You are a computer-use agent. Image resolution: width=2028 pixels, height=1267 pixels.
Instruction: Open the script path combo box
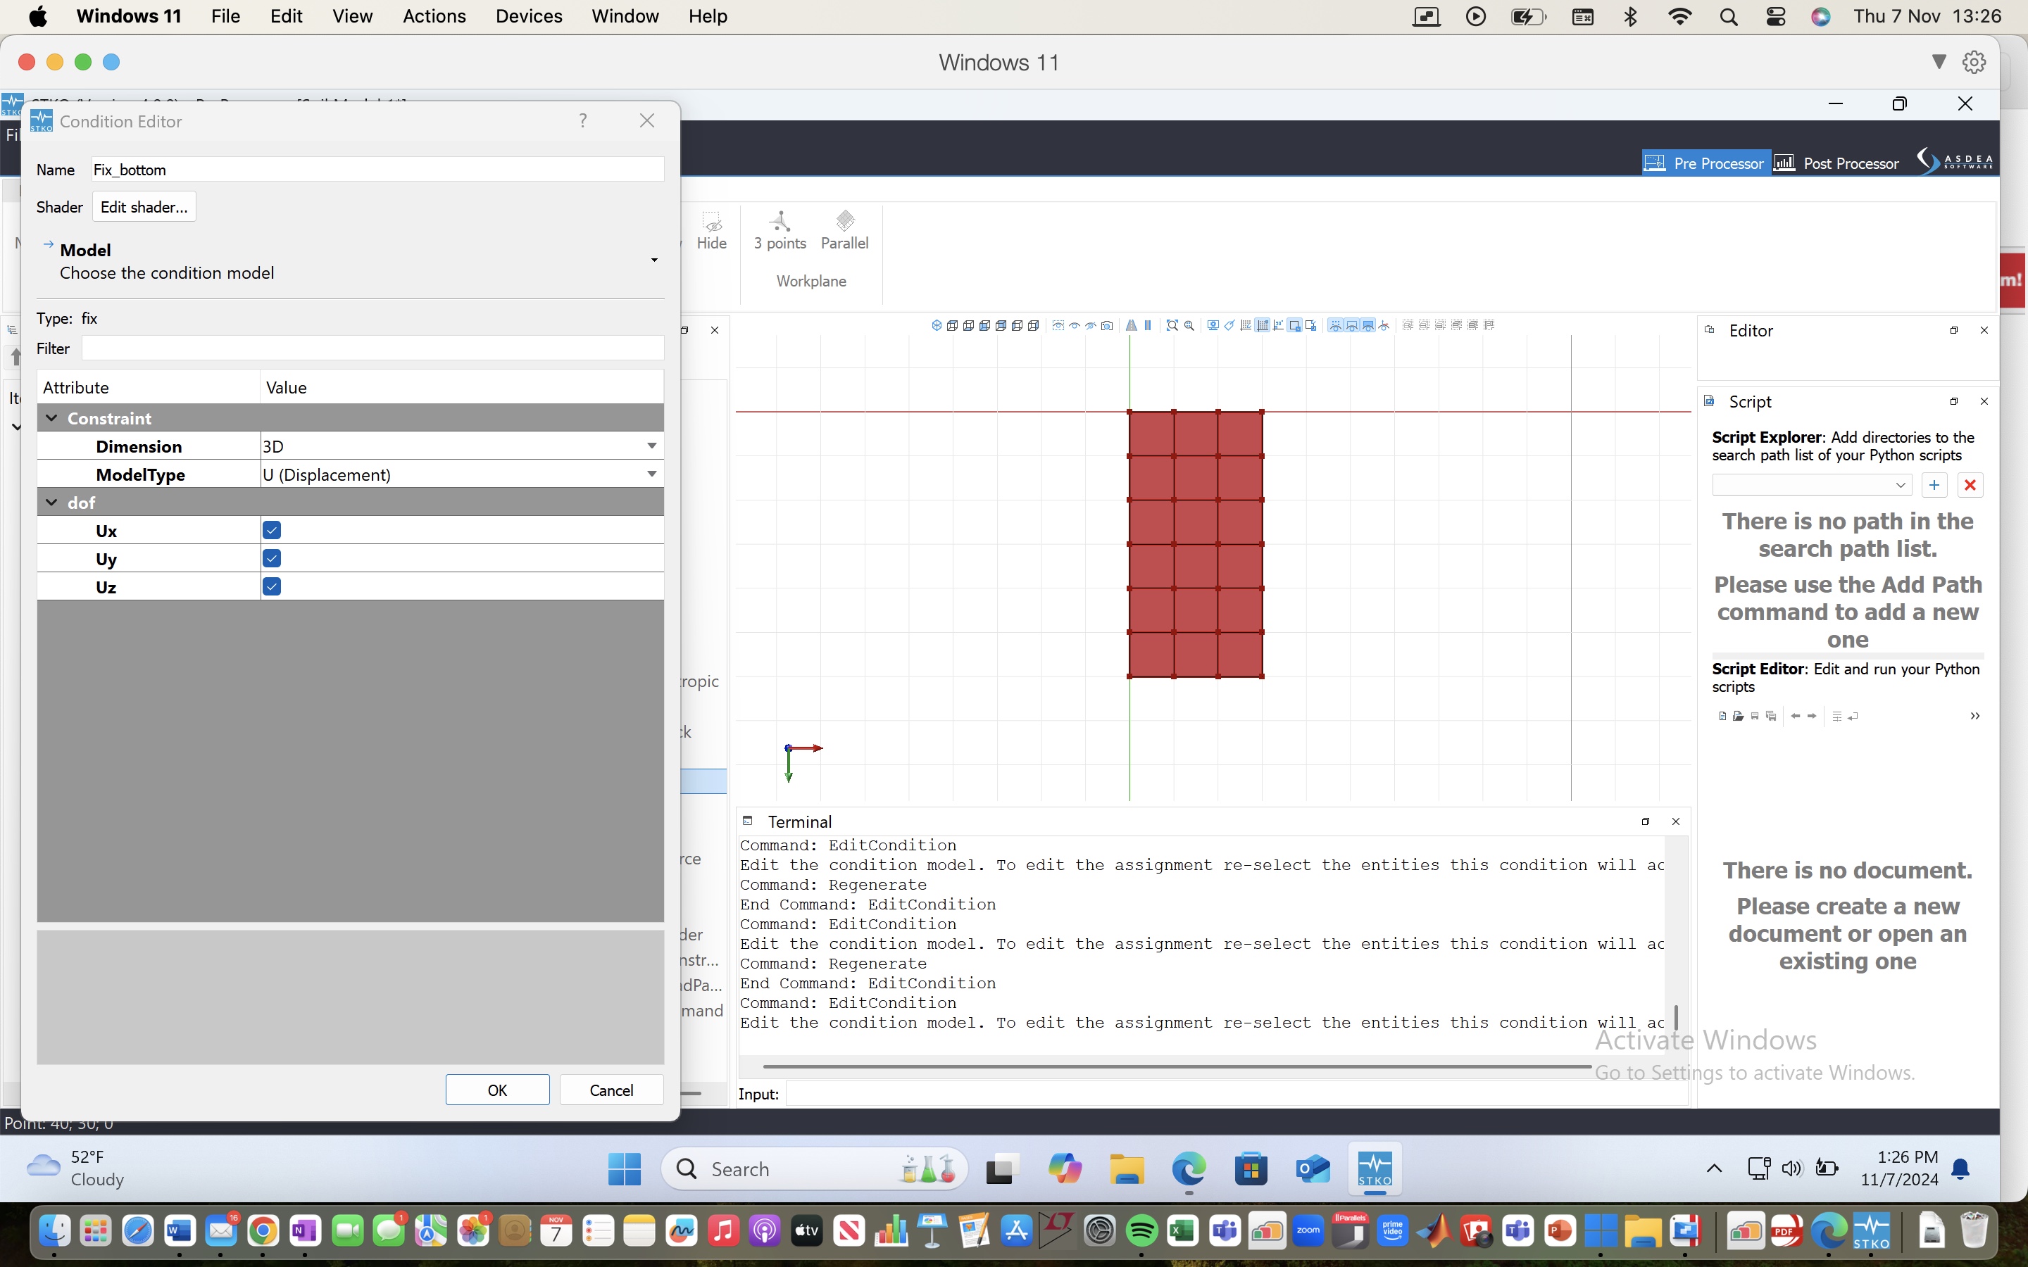click(1811, 485)
